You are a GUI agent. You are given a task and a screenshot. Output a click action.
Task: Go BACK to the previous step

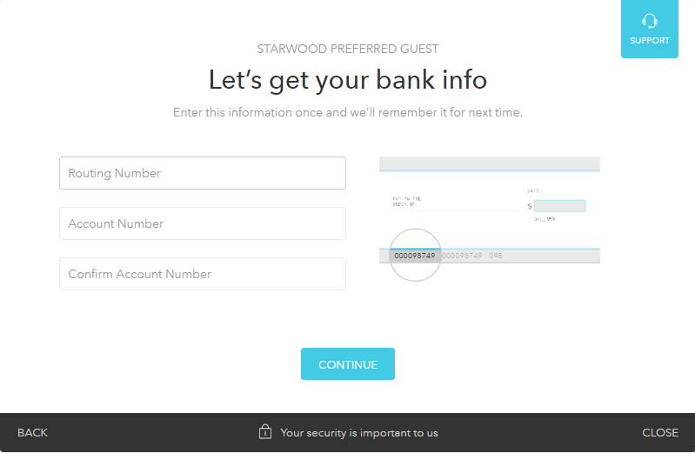(x=32, y=433)
